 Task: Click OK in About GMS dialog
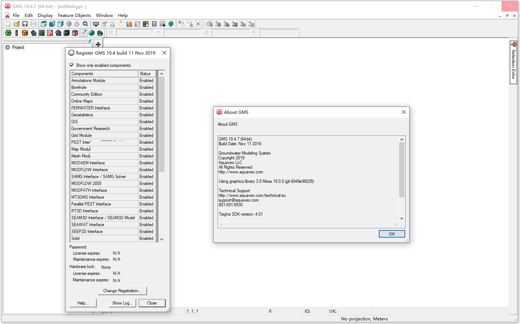tap(392, 234)
